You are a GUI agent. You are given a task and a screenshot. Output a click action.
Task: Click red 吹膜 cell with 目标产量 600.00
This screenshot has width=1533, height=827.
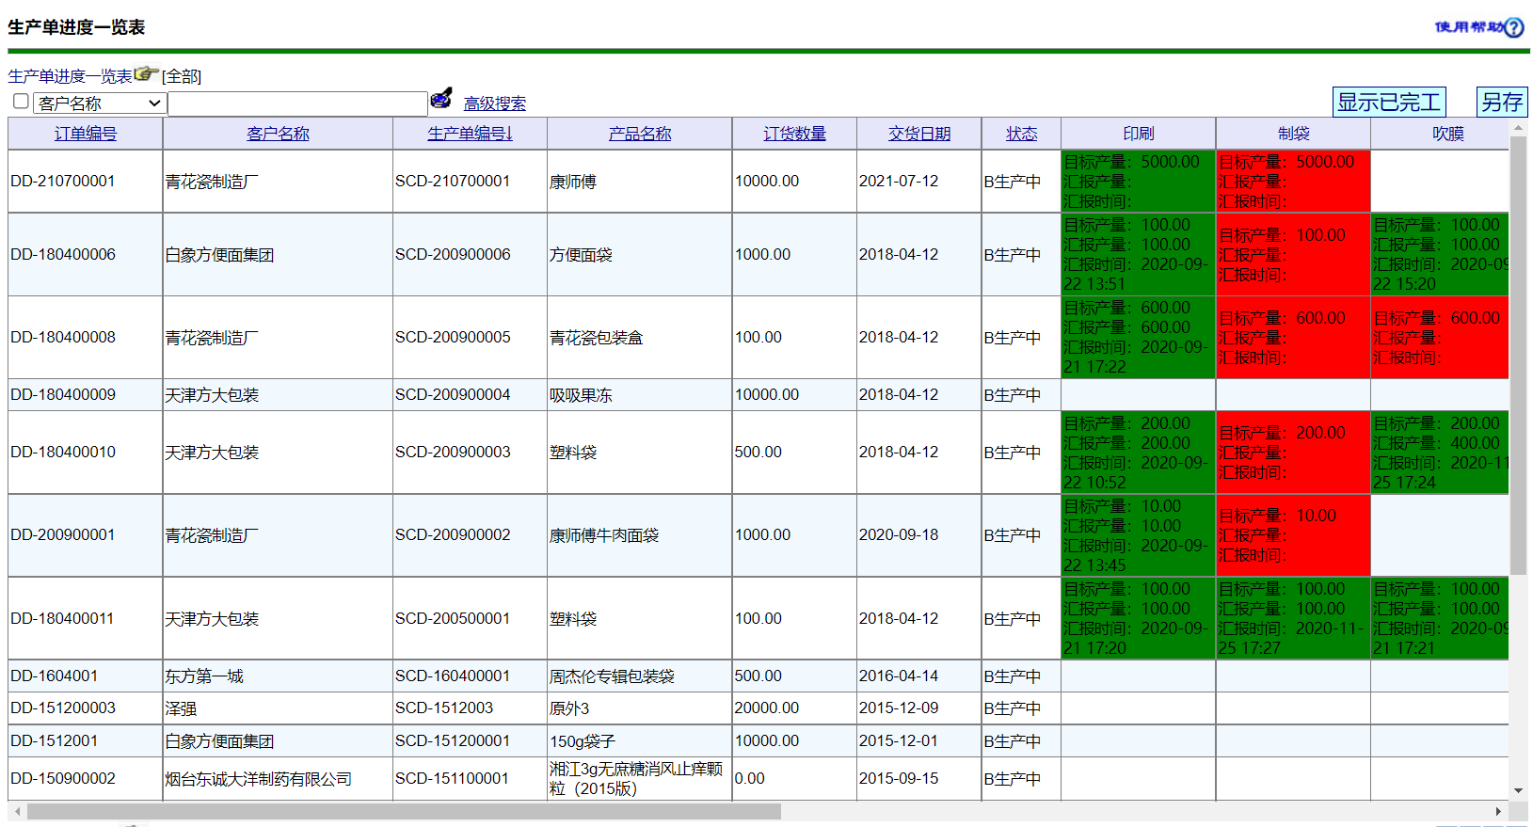(x=1440, y=338)
